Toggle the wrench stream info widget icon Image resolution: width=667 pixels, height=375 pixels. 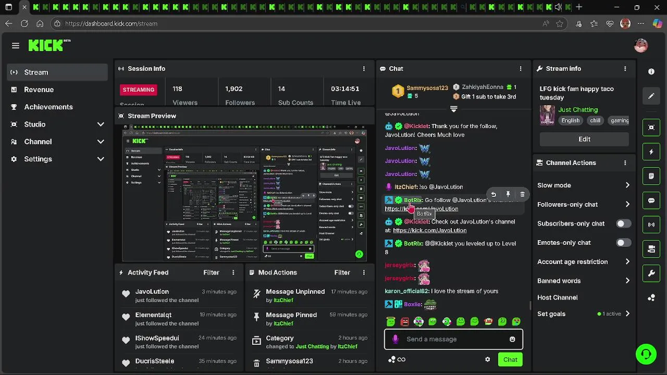click(651, 273)
